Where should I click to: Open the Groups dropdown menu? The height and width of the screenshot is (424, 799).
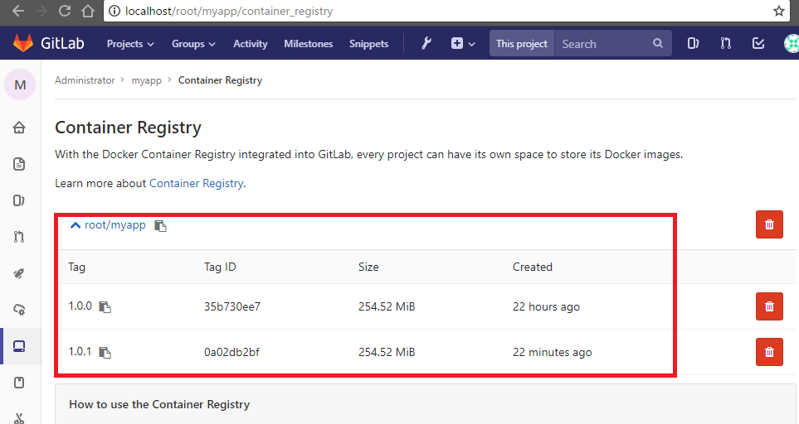pyautogui.click(x=193, y=44)
